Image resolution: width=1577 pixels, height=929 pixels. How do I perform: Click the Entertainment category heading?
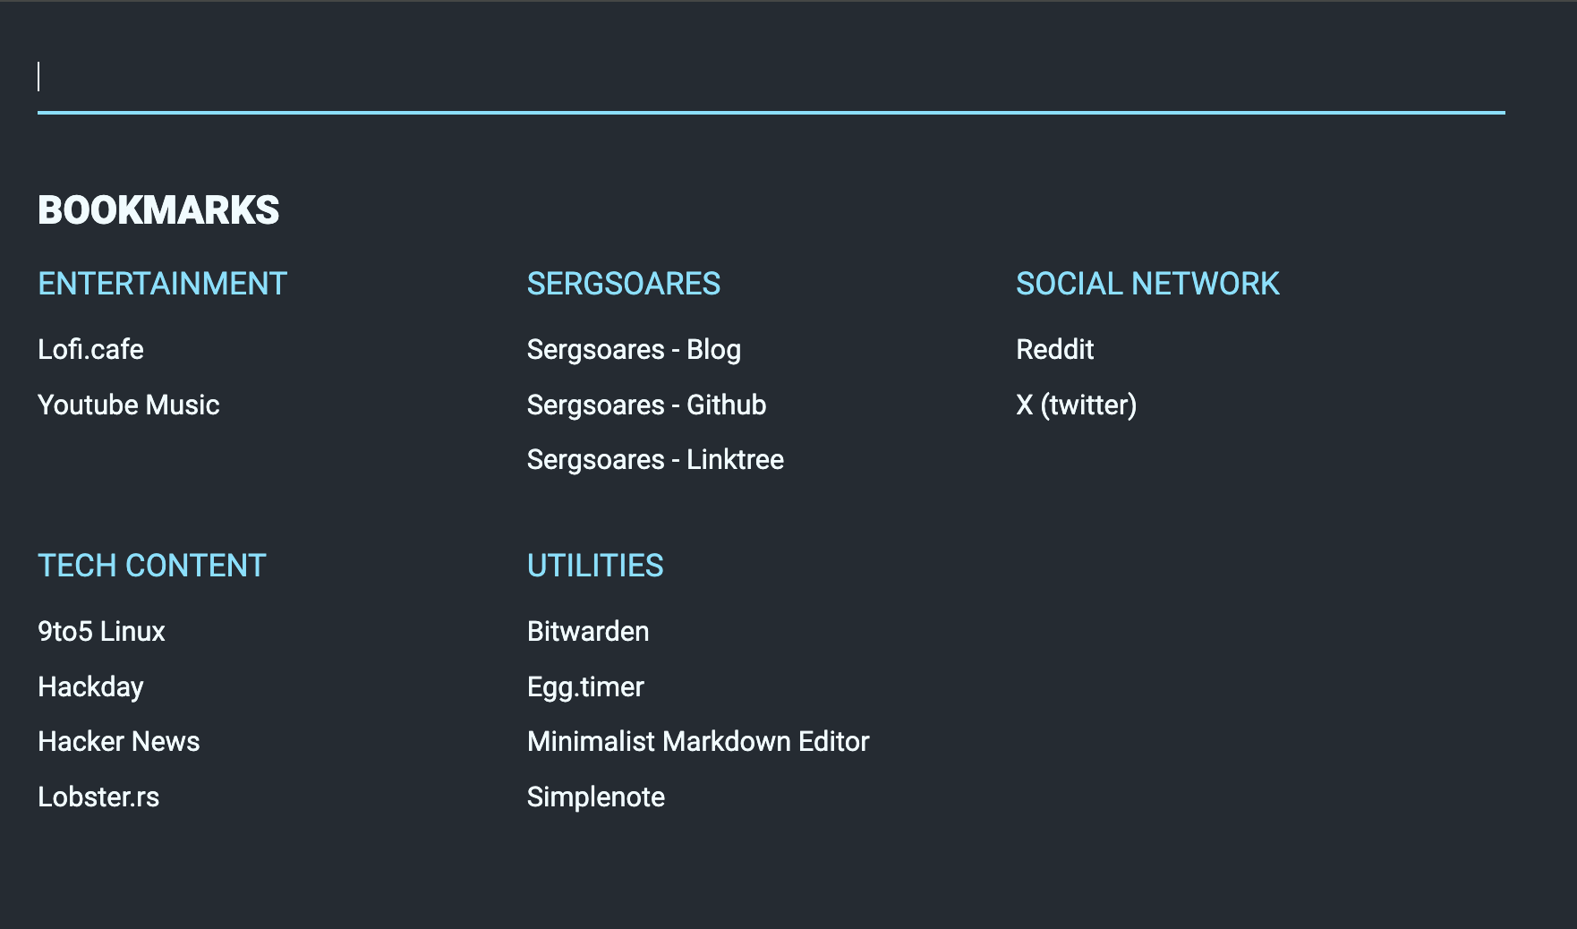point(162,284)
